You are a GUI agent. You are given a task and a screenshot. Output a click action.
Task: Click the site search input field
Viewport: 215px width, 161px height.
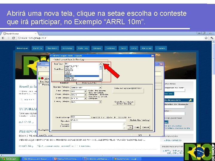coord(175,90)
